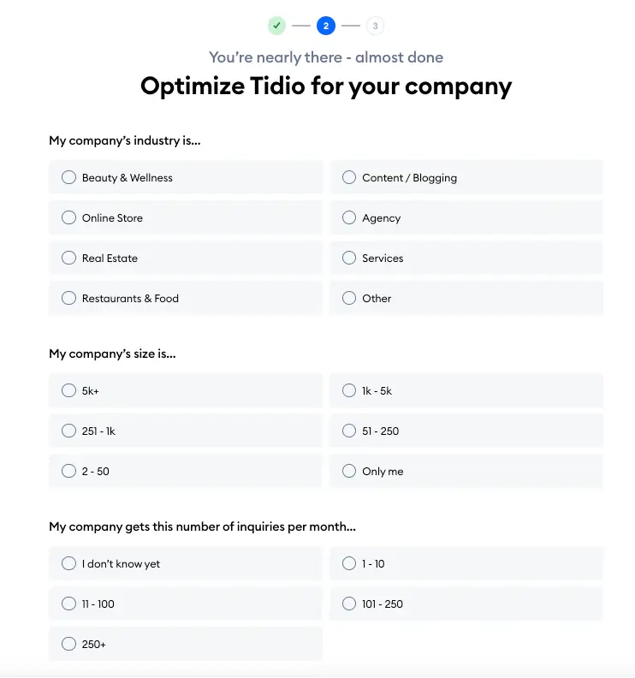Select Real Estate industry option

pos(186,258)
